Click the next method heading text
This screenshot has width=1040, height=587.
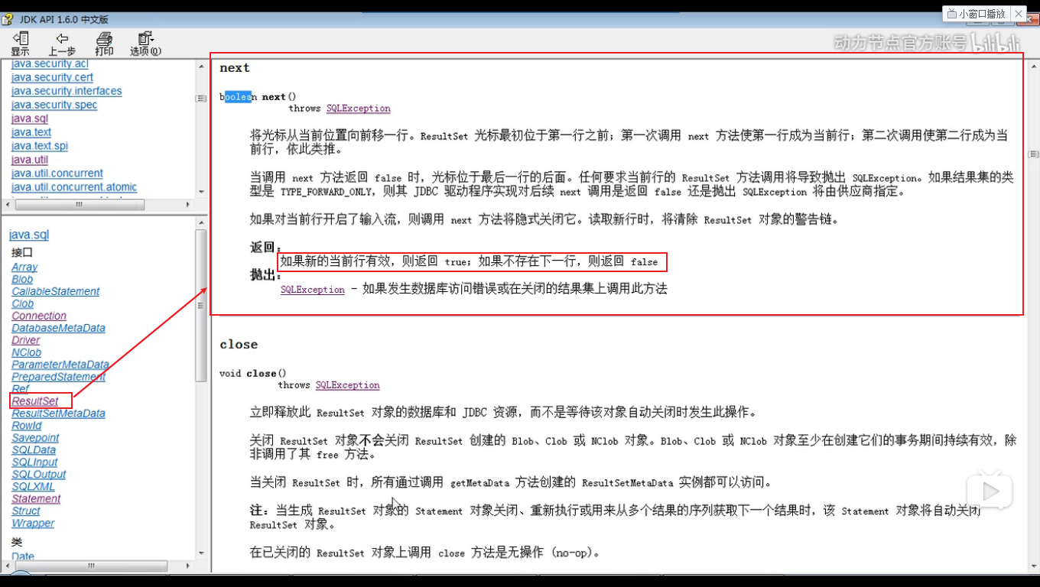tap(235, 68)
